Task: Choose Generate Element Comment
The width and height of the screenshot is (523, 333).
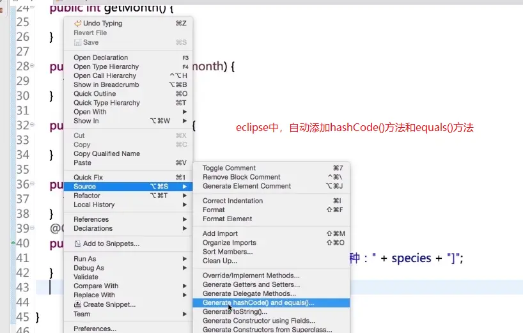Action: point(271,186)
